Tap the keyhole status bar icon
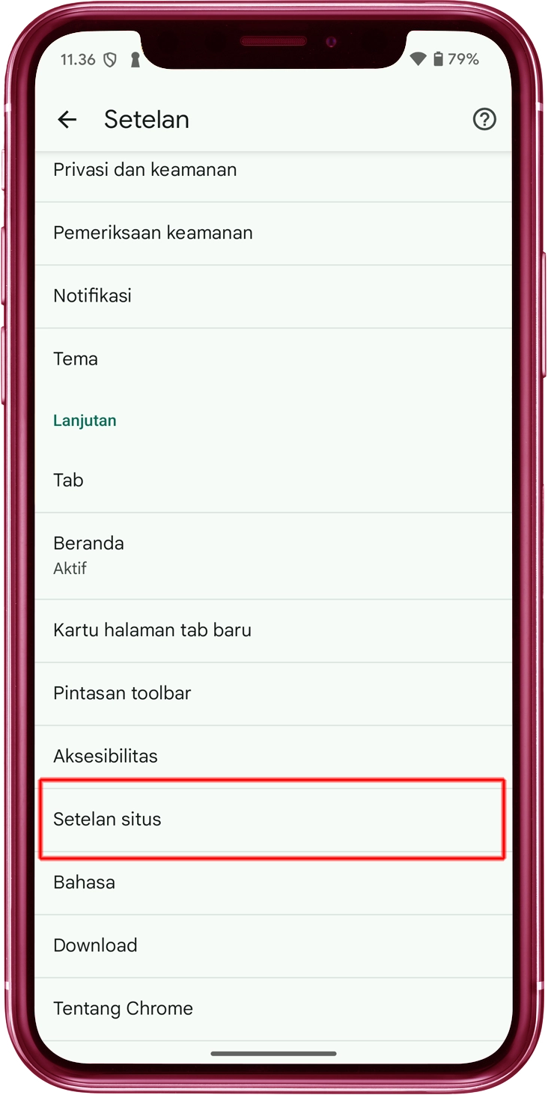Viewport: 548px width, 1095px height. pos(135,60)
